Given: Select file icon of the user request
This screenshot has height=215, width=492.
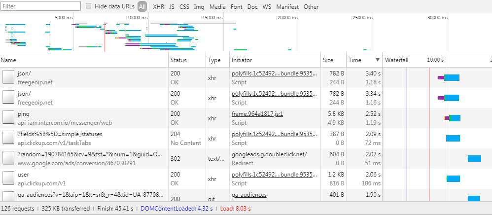Looking at the screenshot, I should click(x=8, y=179).
